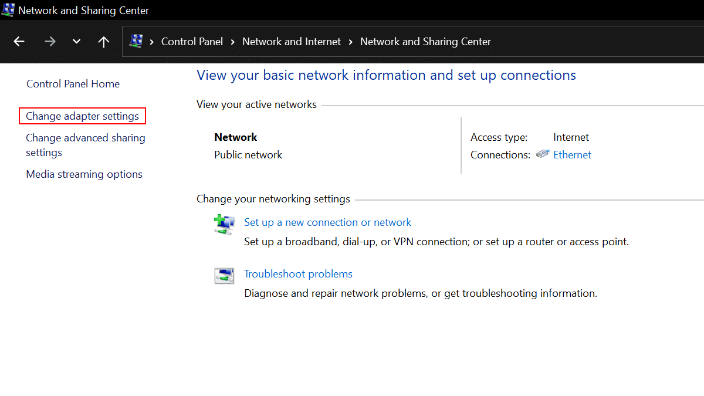Go back using the left arrow
The width and height of the screenshot is (704, 396).
(19, 42)
